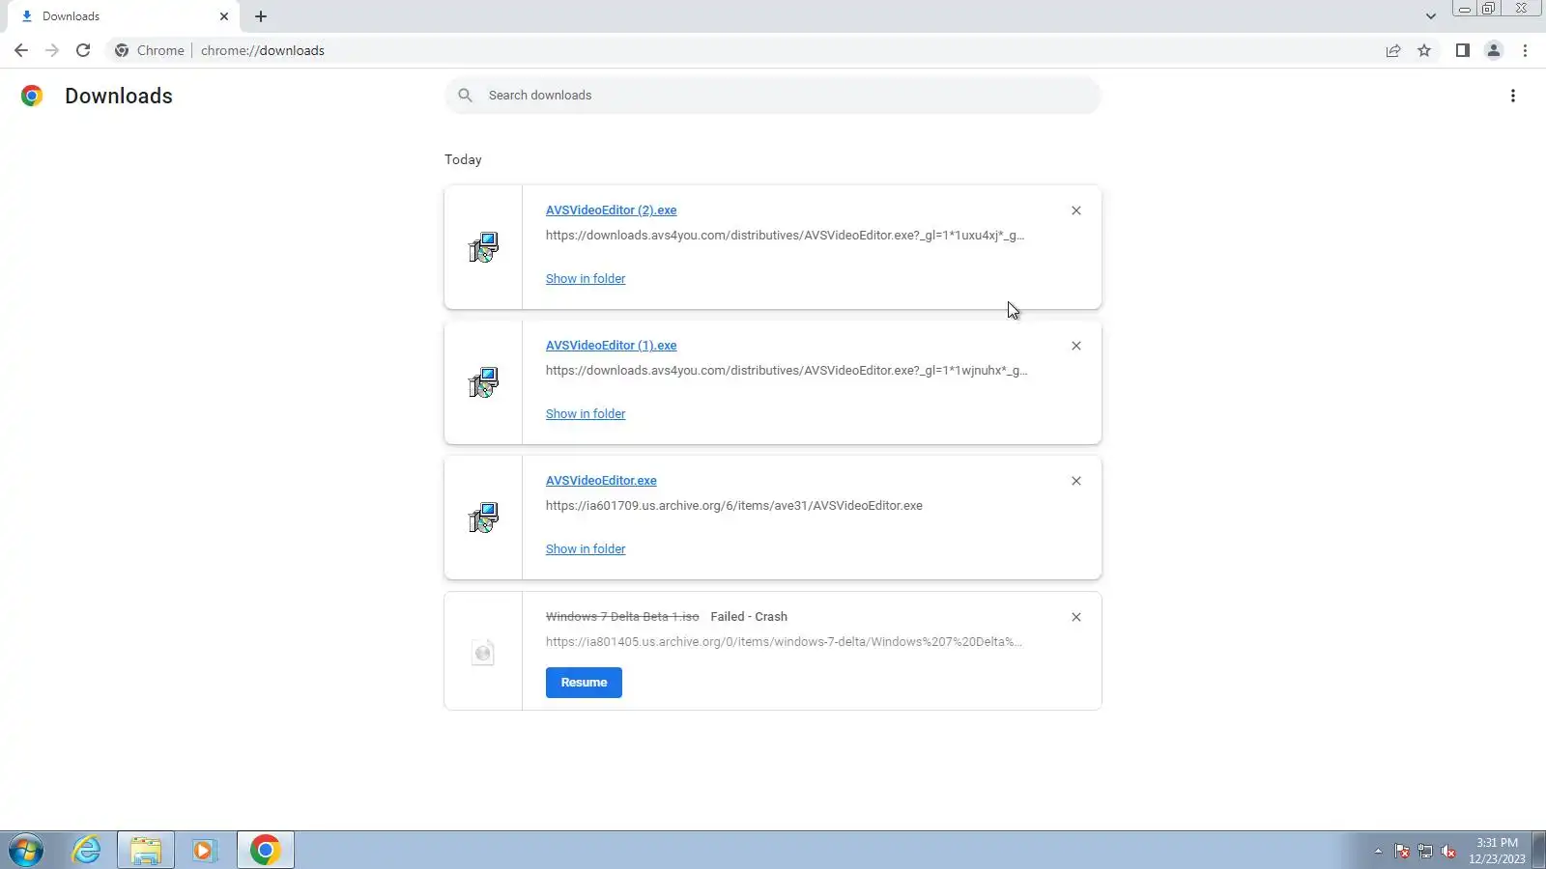Open tab search chevron in title bar
This screenshot has height=869, width=1546.
point(1431,16)
